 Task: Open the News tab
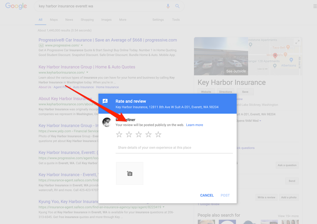[x=69, y=20]
